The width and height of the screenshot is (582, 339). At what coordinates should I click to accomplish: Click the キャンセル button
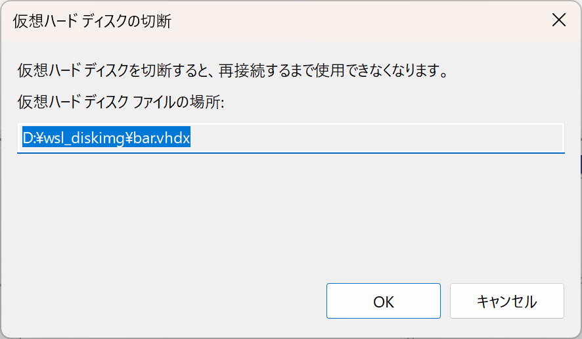coord(506,301)
